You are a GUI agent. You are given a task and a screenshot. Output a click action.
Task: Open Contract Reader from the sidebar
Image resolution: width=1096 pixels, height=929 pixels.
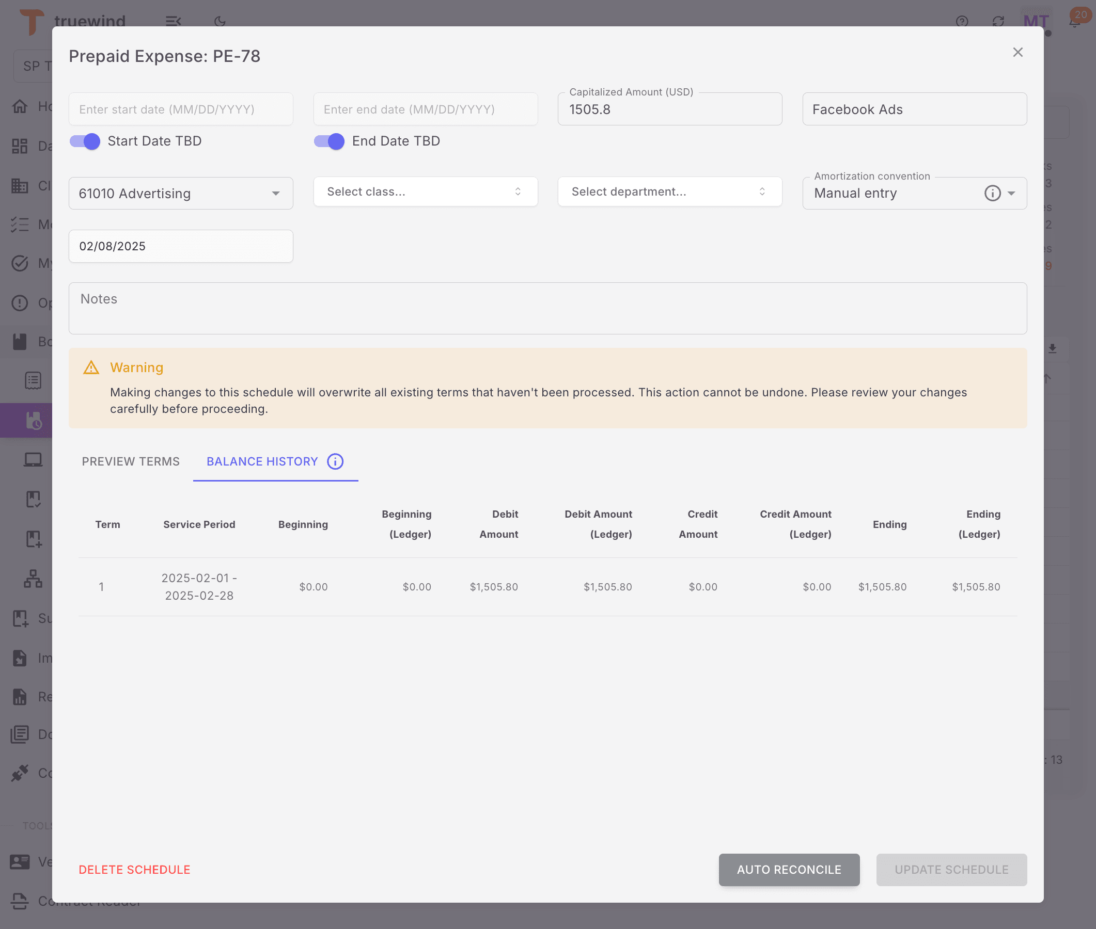tap(19, 902)
